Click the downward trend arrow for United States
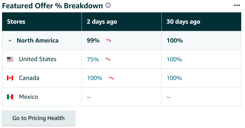The height and width of the screenshot is (128, 245). pyautogui.click(x=108, y=59)
